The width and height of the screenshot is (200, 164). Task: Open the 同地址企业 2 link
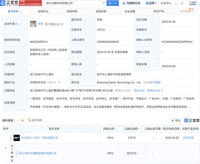(x=155, y=91)
